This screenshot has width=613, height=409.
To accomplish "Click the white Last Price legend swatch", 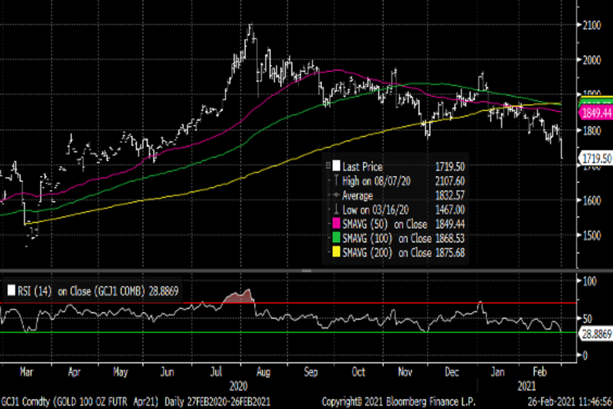I will point(336,166).
